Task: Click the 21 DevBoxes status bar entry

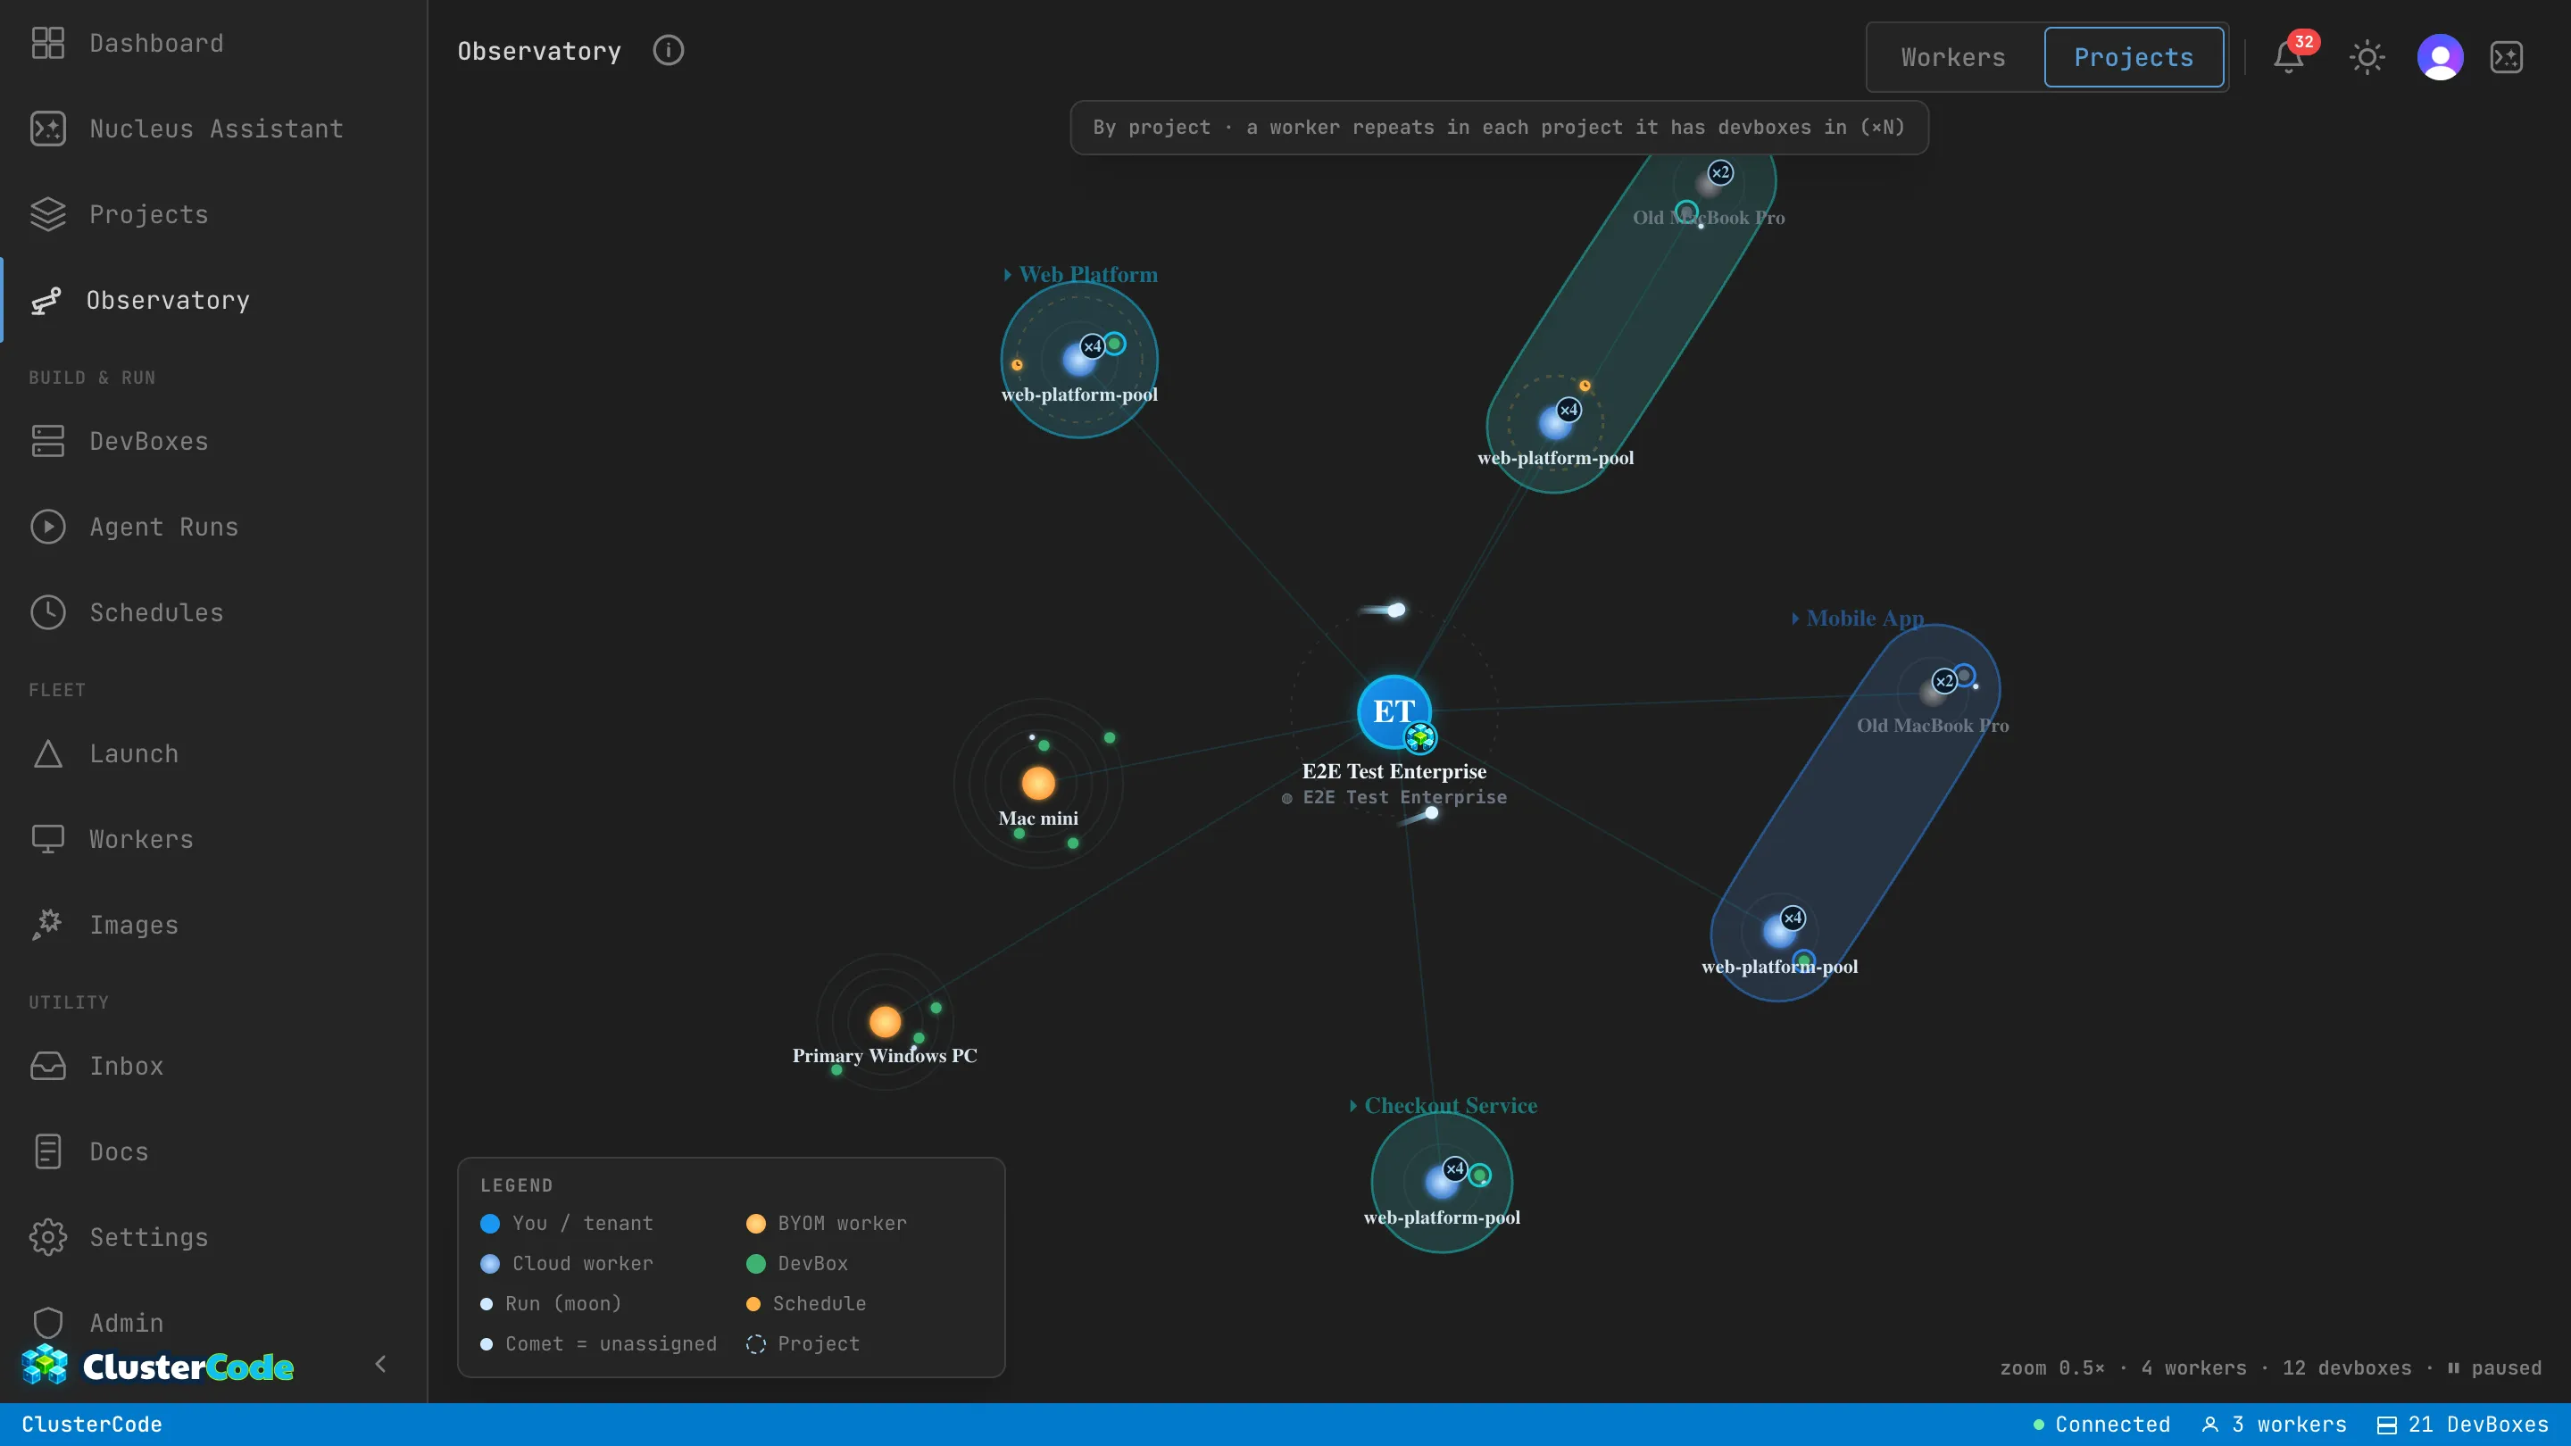Action: click(x=2463, y=1425)
